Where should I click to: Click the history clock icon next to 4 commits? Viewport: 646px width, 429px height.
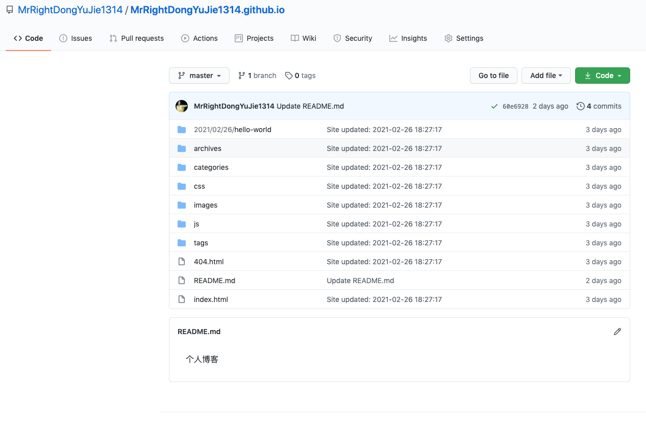(x=580, y=106)
